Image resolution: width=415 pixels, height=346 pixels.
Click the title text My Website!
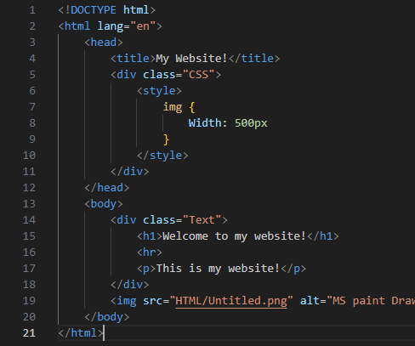tap(191, 59)
